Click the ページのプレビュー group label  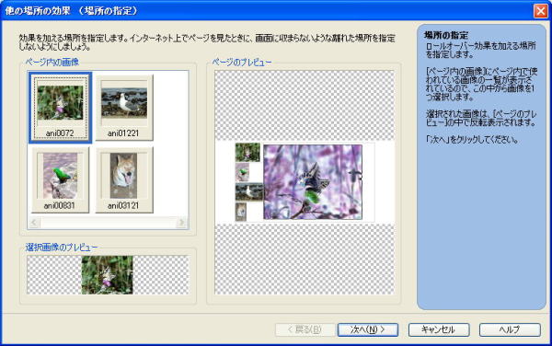click(242, 63)
